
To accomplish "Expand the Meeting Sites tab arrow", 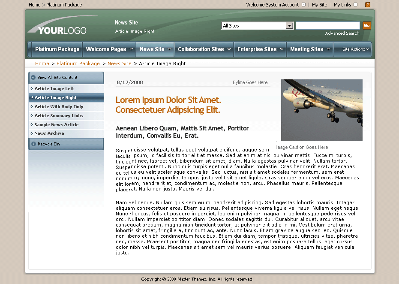I will (x=328, y=49).
